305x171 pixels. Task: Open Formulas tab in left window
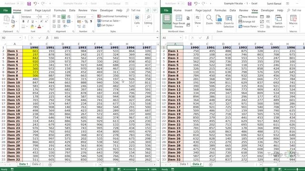pyautogui.click(x=60, y=10)
